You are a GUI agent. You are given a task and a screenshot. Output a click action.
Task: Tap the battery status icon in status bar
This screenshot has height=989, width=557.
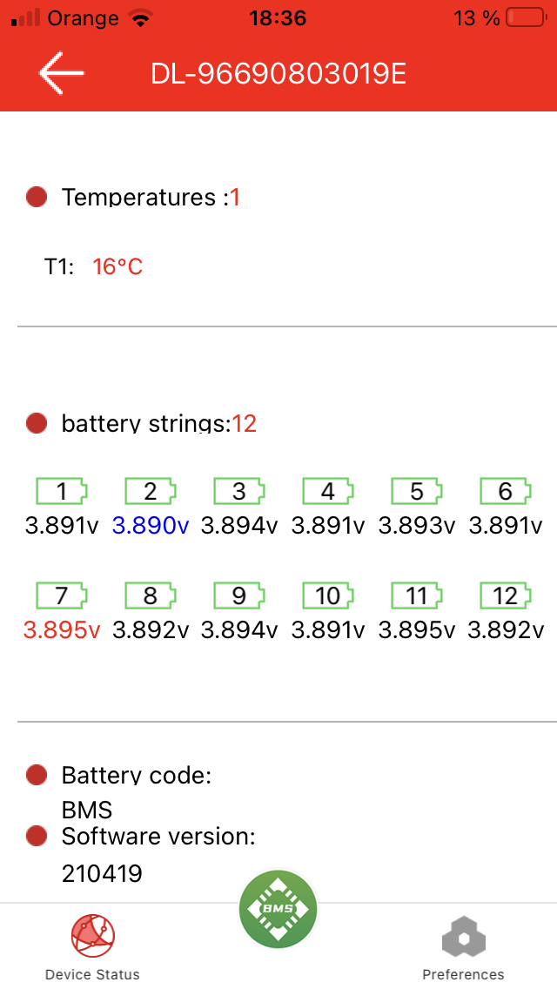(x=527, y=18)
